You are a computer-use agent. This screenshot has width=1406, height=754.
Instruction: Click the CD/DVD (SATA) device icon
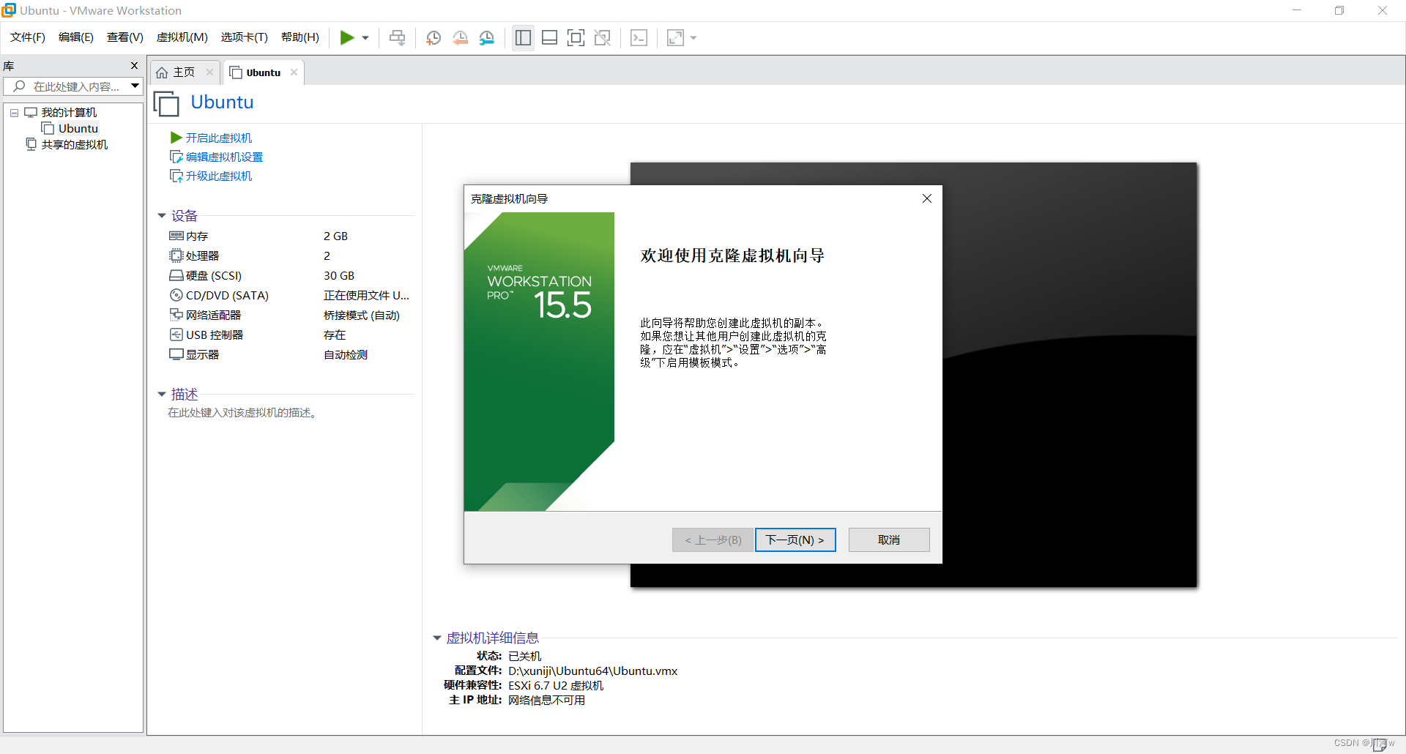point(176,295)
